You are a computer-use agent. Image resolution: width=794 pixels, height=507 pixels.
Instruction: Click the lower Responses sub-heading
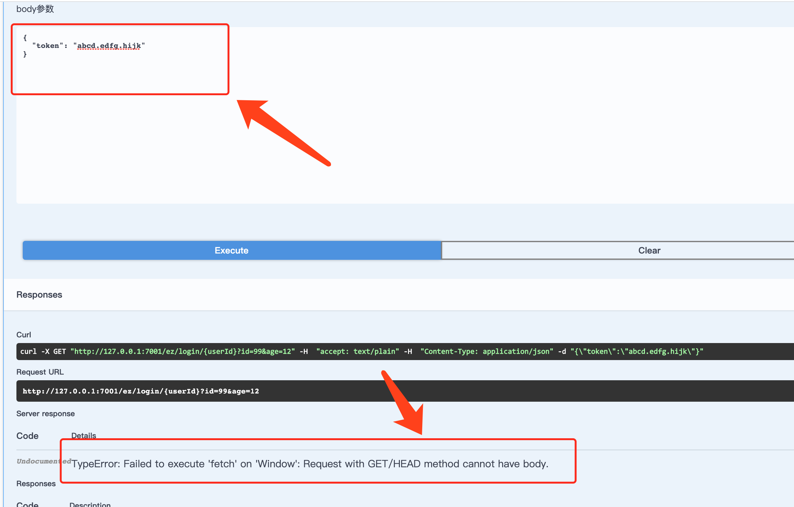click(x=36, y=483)
